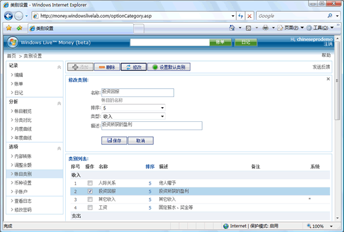Image resolution: width=344 pixels, height=232 pixels.
Task: Click the 描述 text field
Action: 152,125
